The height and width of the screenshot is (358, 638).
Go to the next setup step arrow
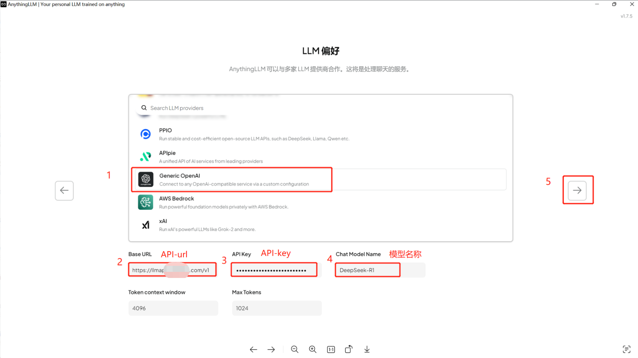click(577, 190)
